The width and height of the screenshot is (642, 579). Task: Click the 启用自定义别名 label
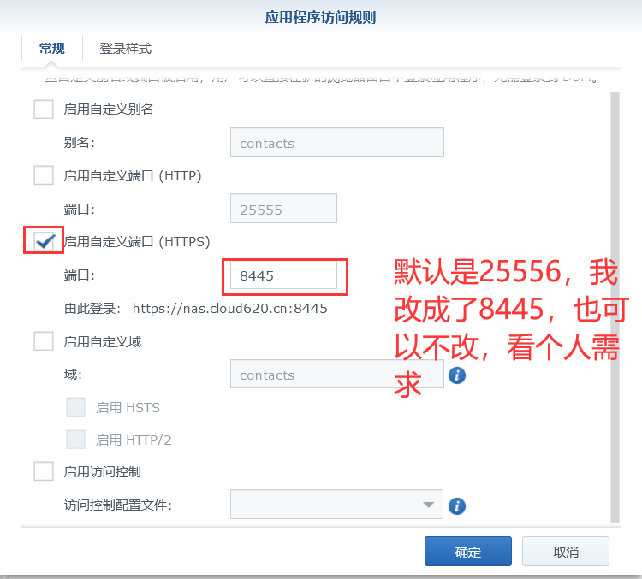[x=109, y=109]
